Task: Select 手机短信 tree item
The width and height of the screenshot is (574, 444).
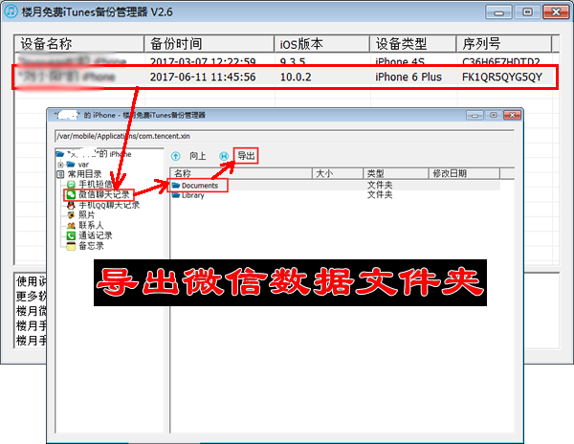Action: coord(98,185)
